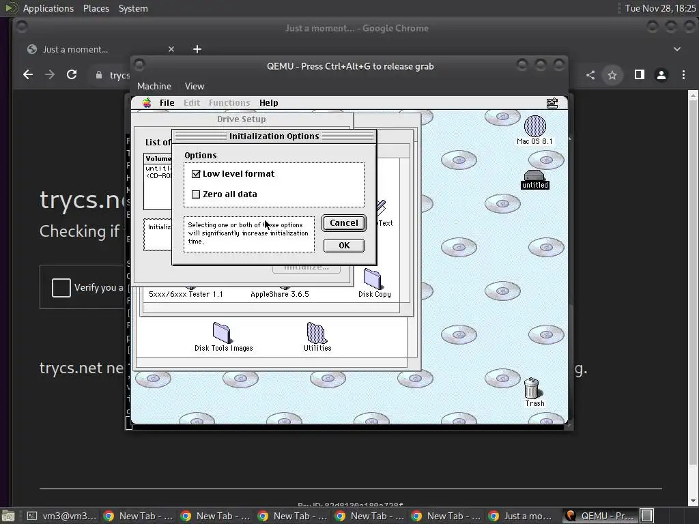
Task: Click site lock icon in address bar
Action: (x=99, y=75)
